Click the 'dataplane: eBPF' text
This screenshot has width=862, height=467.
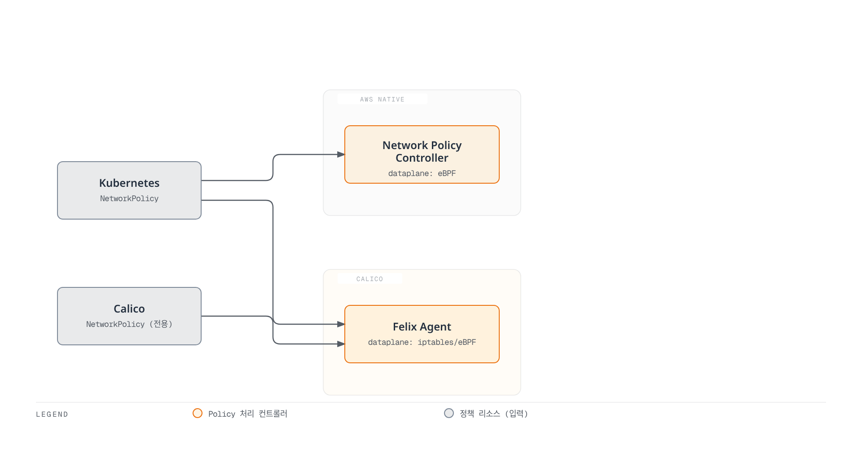(x=422, y=173)
